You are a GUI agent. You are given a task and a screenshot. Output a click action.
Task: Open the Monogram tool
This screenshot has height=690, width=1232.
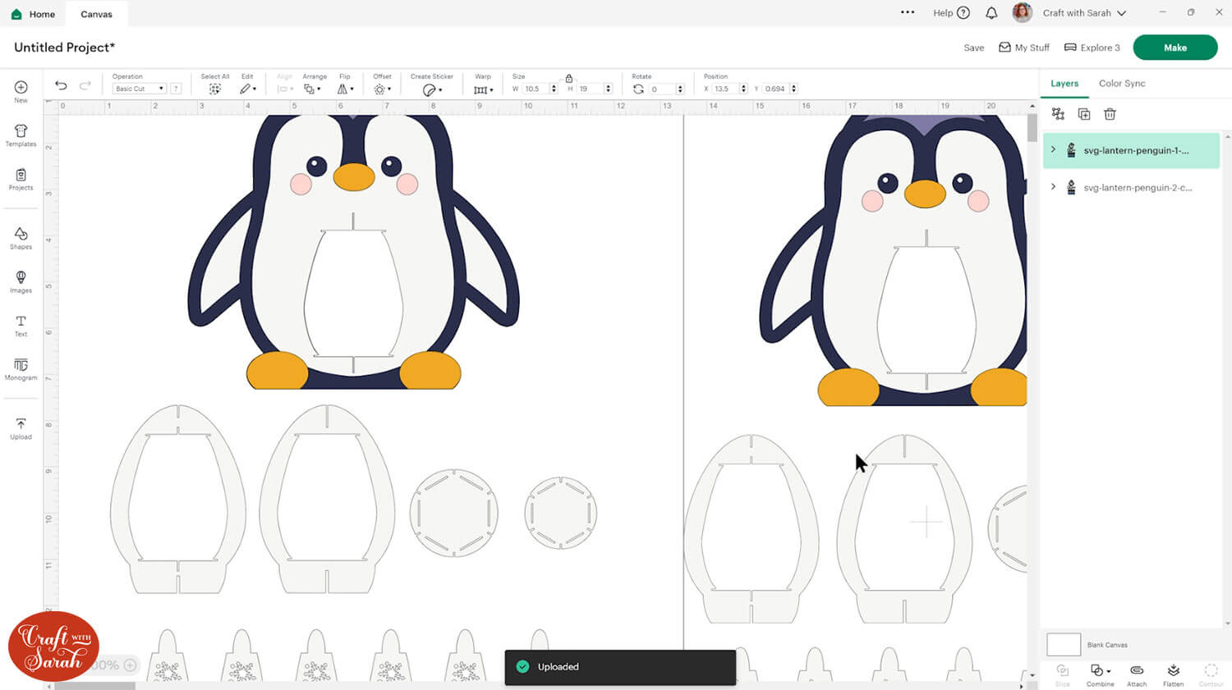click(x=21, y=368)
